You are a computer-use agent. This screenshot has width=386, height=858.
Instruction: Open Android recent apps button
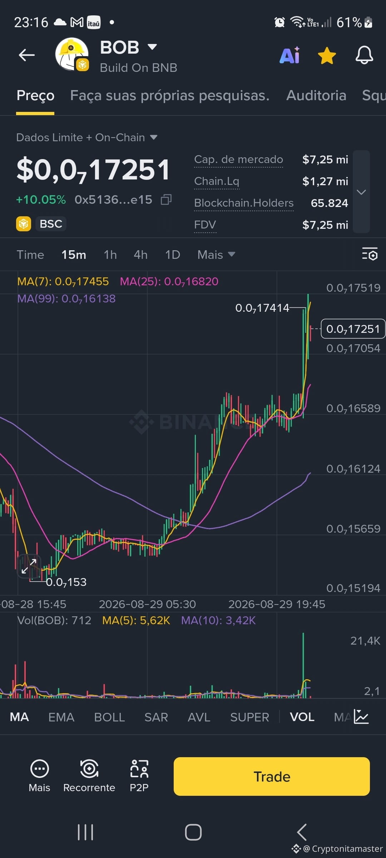[85, 832]
